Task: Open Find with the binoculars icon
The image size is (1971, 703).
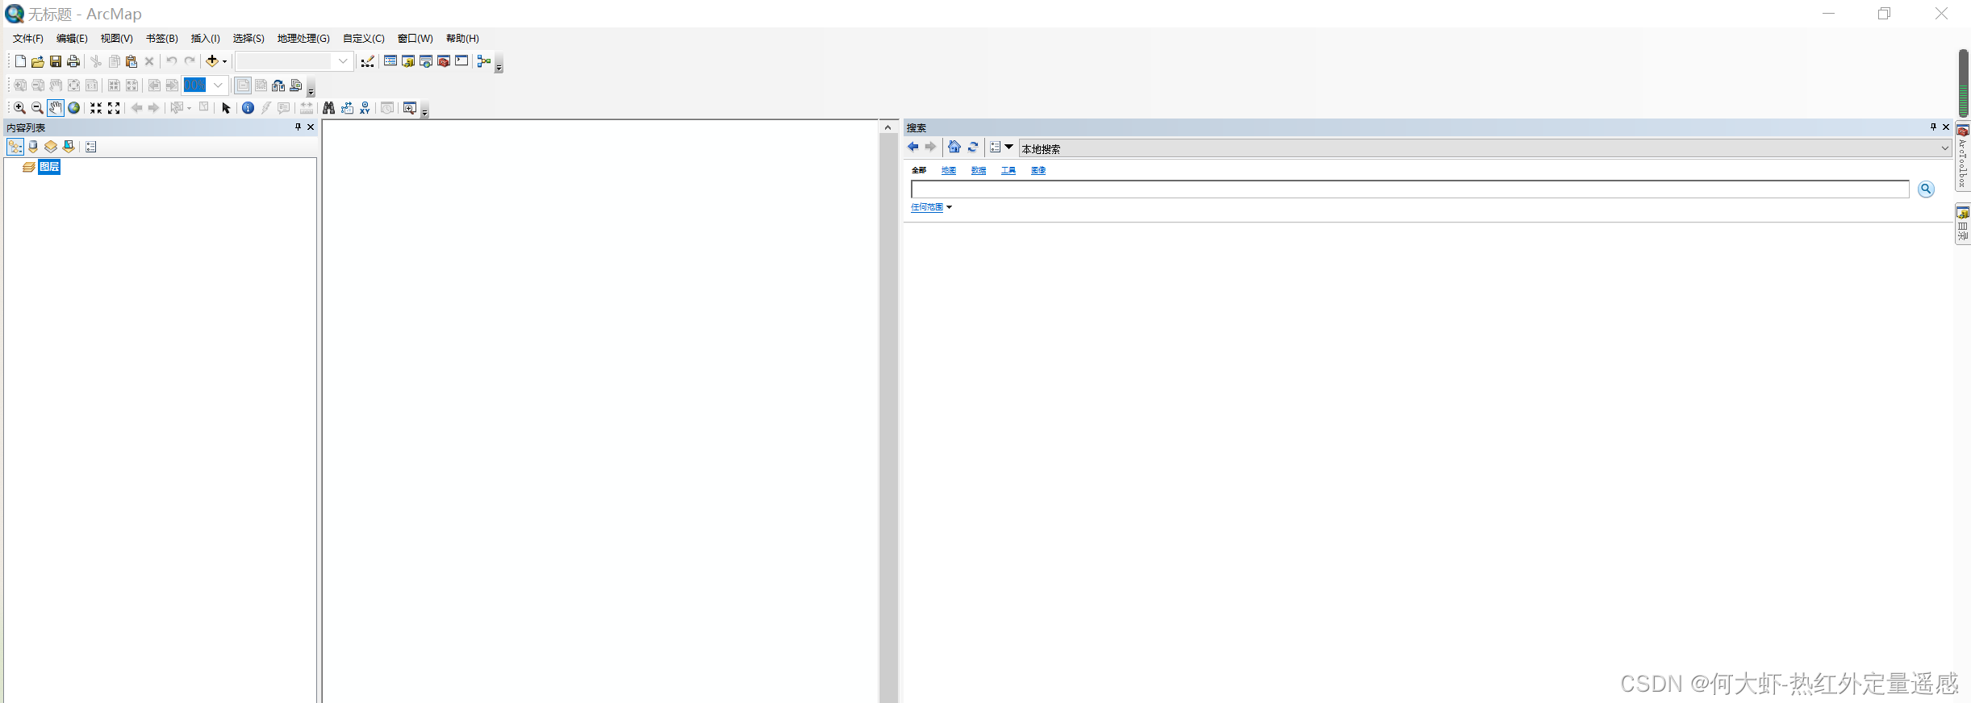Action: 329,108
